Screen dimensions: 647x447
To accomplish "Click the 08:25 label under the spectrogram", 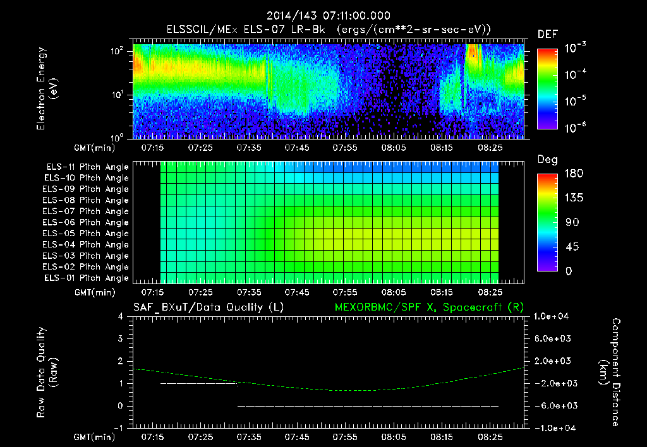I will click(x=490, y=148).
